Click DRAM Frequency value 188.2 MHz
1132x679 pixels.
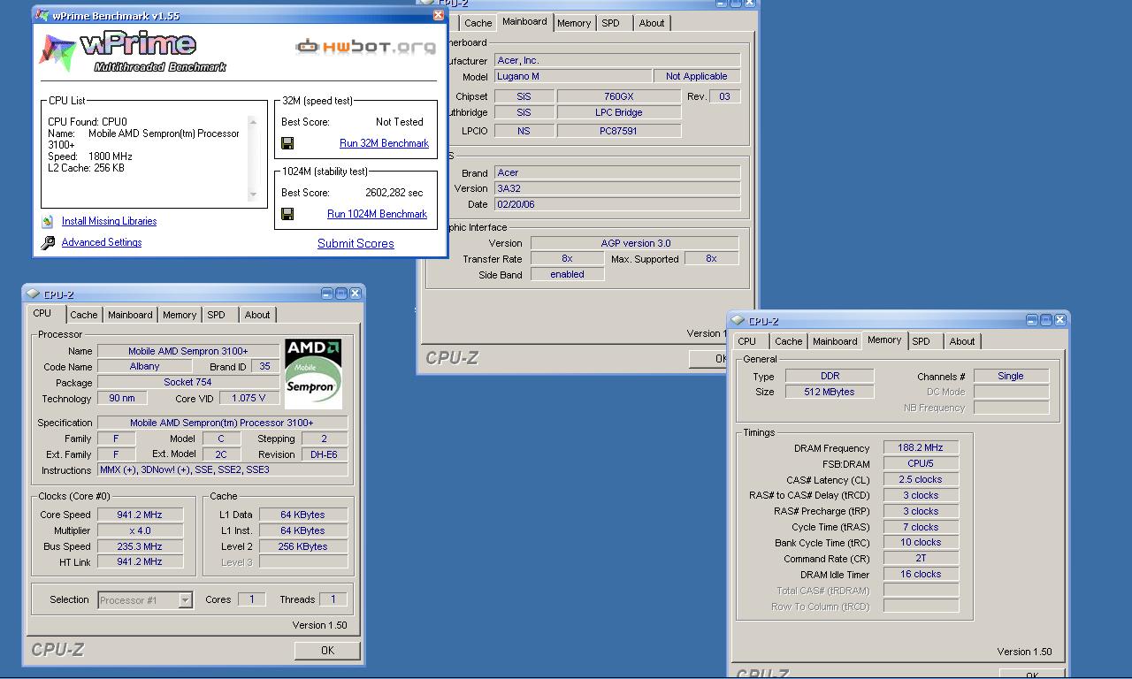[x=921, y=448]
